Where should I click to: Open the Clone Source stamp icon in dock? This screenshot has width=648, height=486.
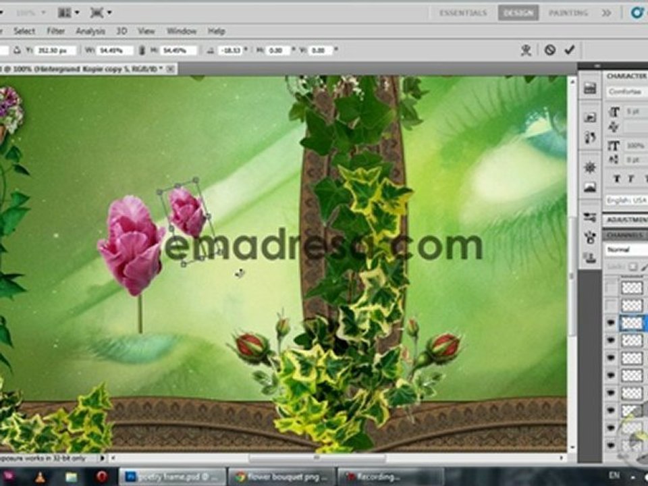(x=590, y=257)
